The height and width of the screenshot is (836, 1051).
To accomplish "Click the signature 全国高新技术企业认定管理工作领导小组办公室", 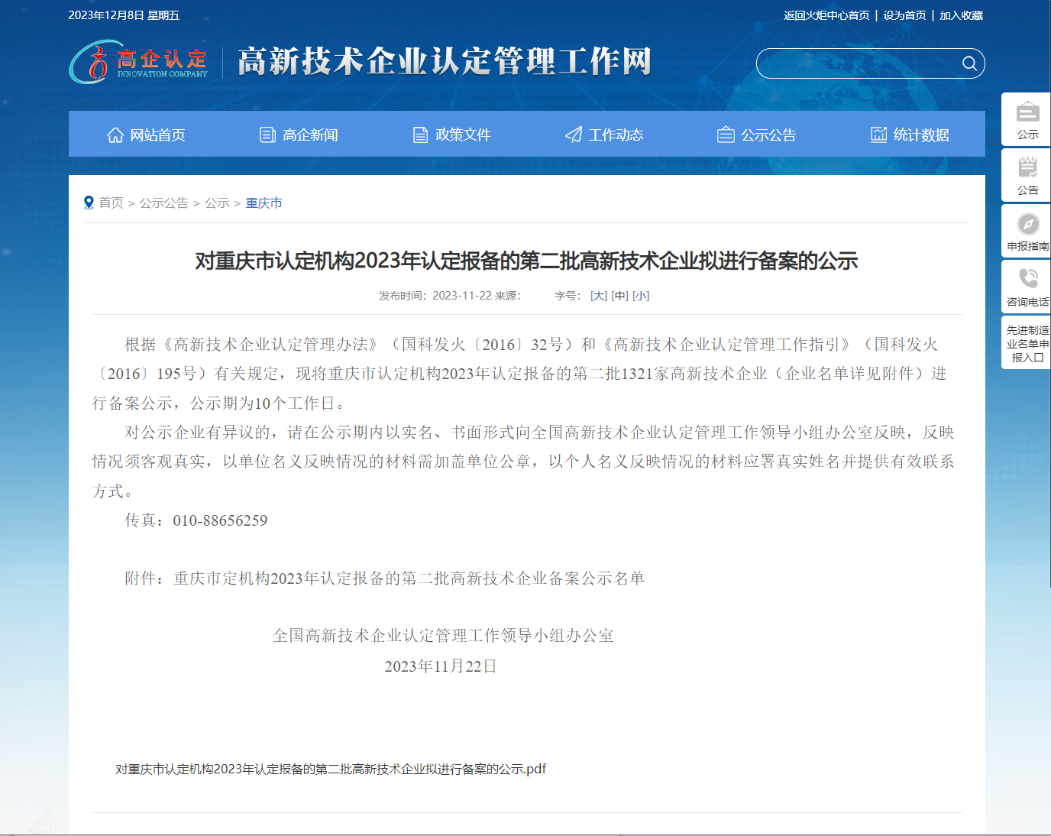I will click(x=443, y=636).
